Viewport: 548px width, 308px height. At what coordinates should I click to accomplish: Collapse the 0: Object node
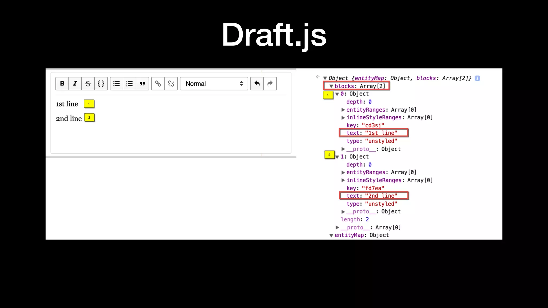click(337, 94)
